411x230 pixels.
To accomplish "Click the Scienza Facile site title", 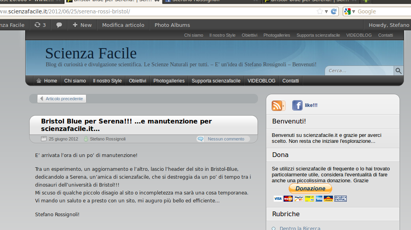I will (x=91, y=53).
